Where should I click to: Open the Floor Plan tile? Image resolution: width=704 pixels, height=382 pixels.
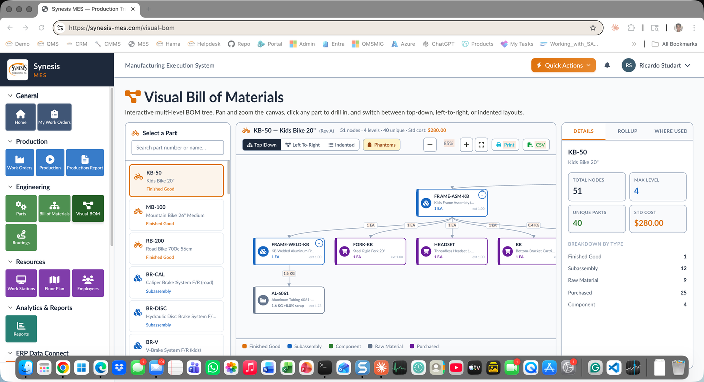coord(54,283)
